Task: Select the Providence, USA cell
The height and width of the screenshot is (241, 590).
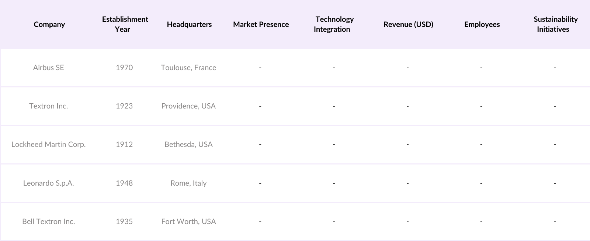Action: point(188,106)
